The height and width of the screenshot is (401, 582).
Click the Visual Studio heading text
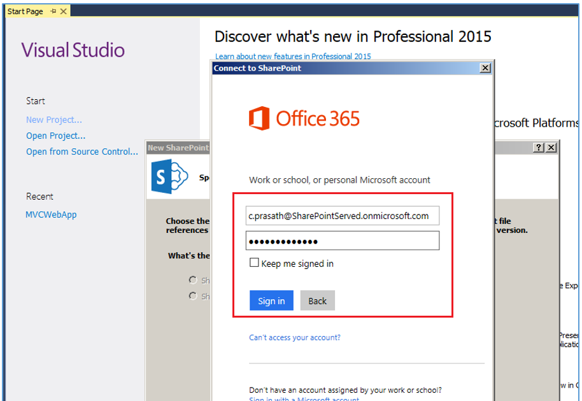73,50
